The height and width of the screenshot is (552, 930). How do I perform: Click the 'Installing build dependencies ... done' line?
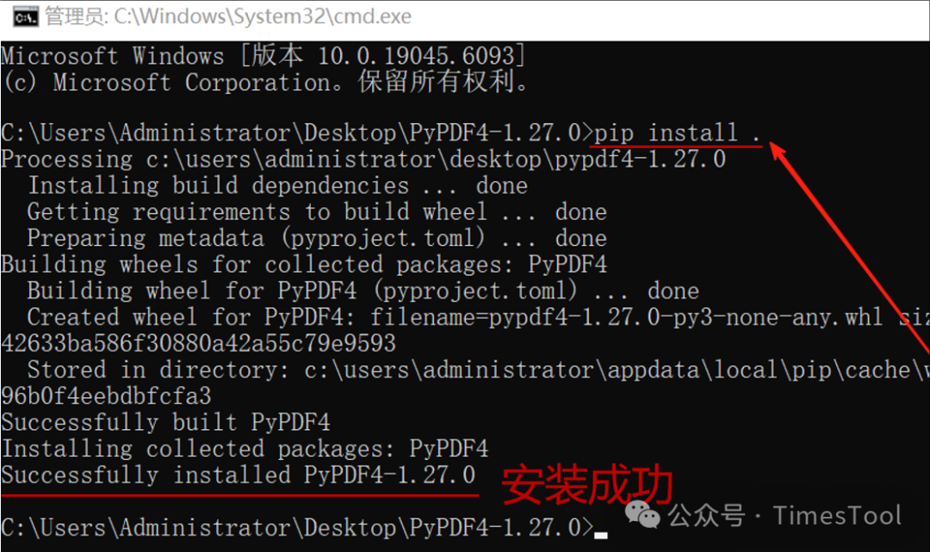pyautogui.click(x=277, y=186)
